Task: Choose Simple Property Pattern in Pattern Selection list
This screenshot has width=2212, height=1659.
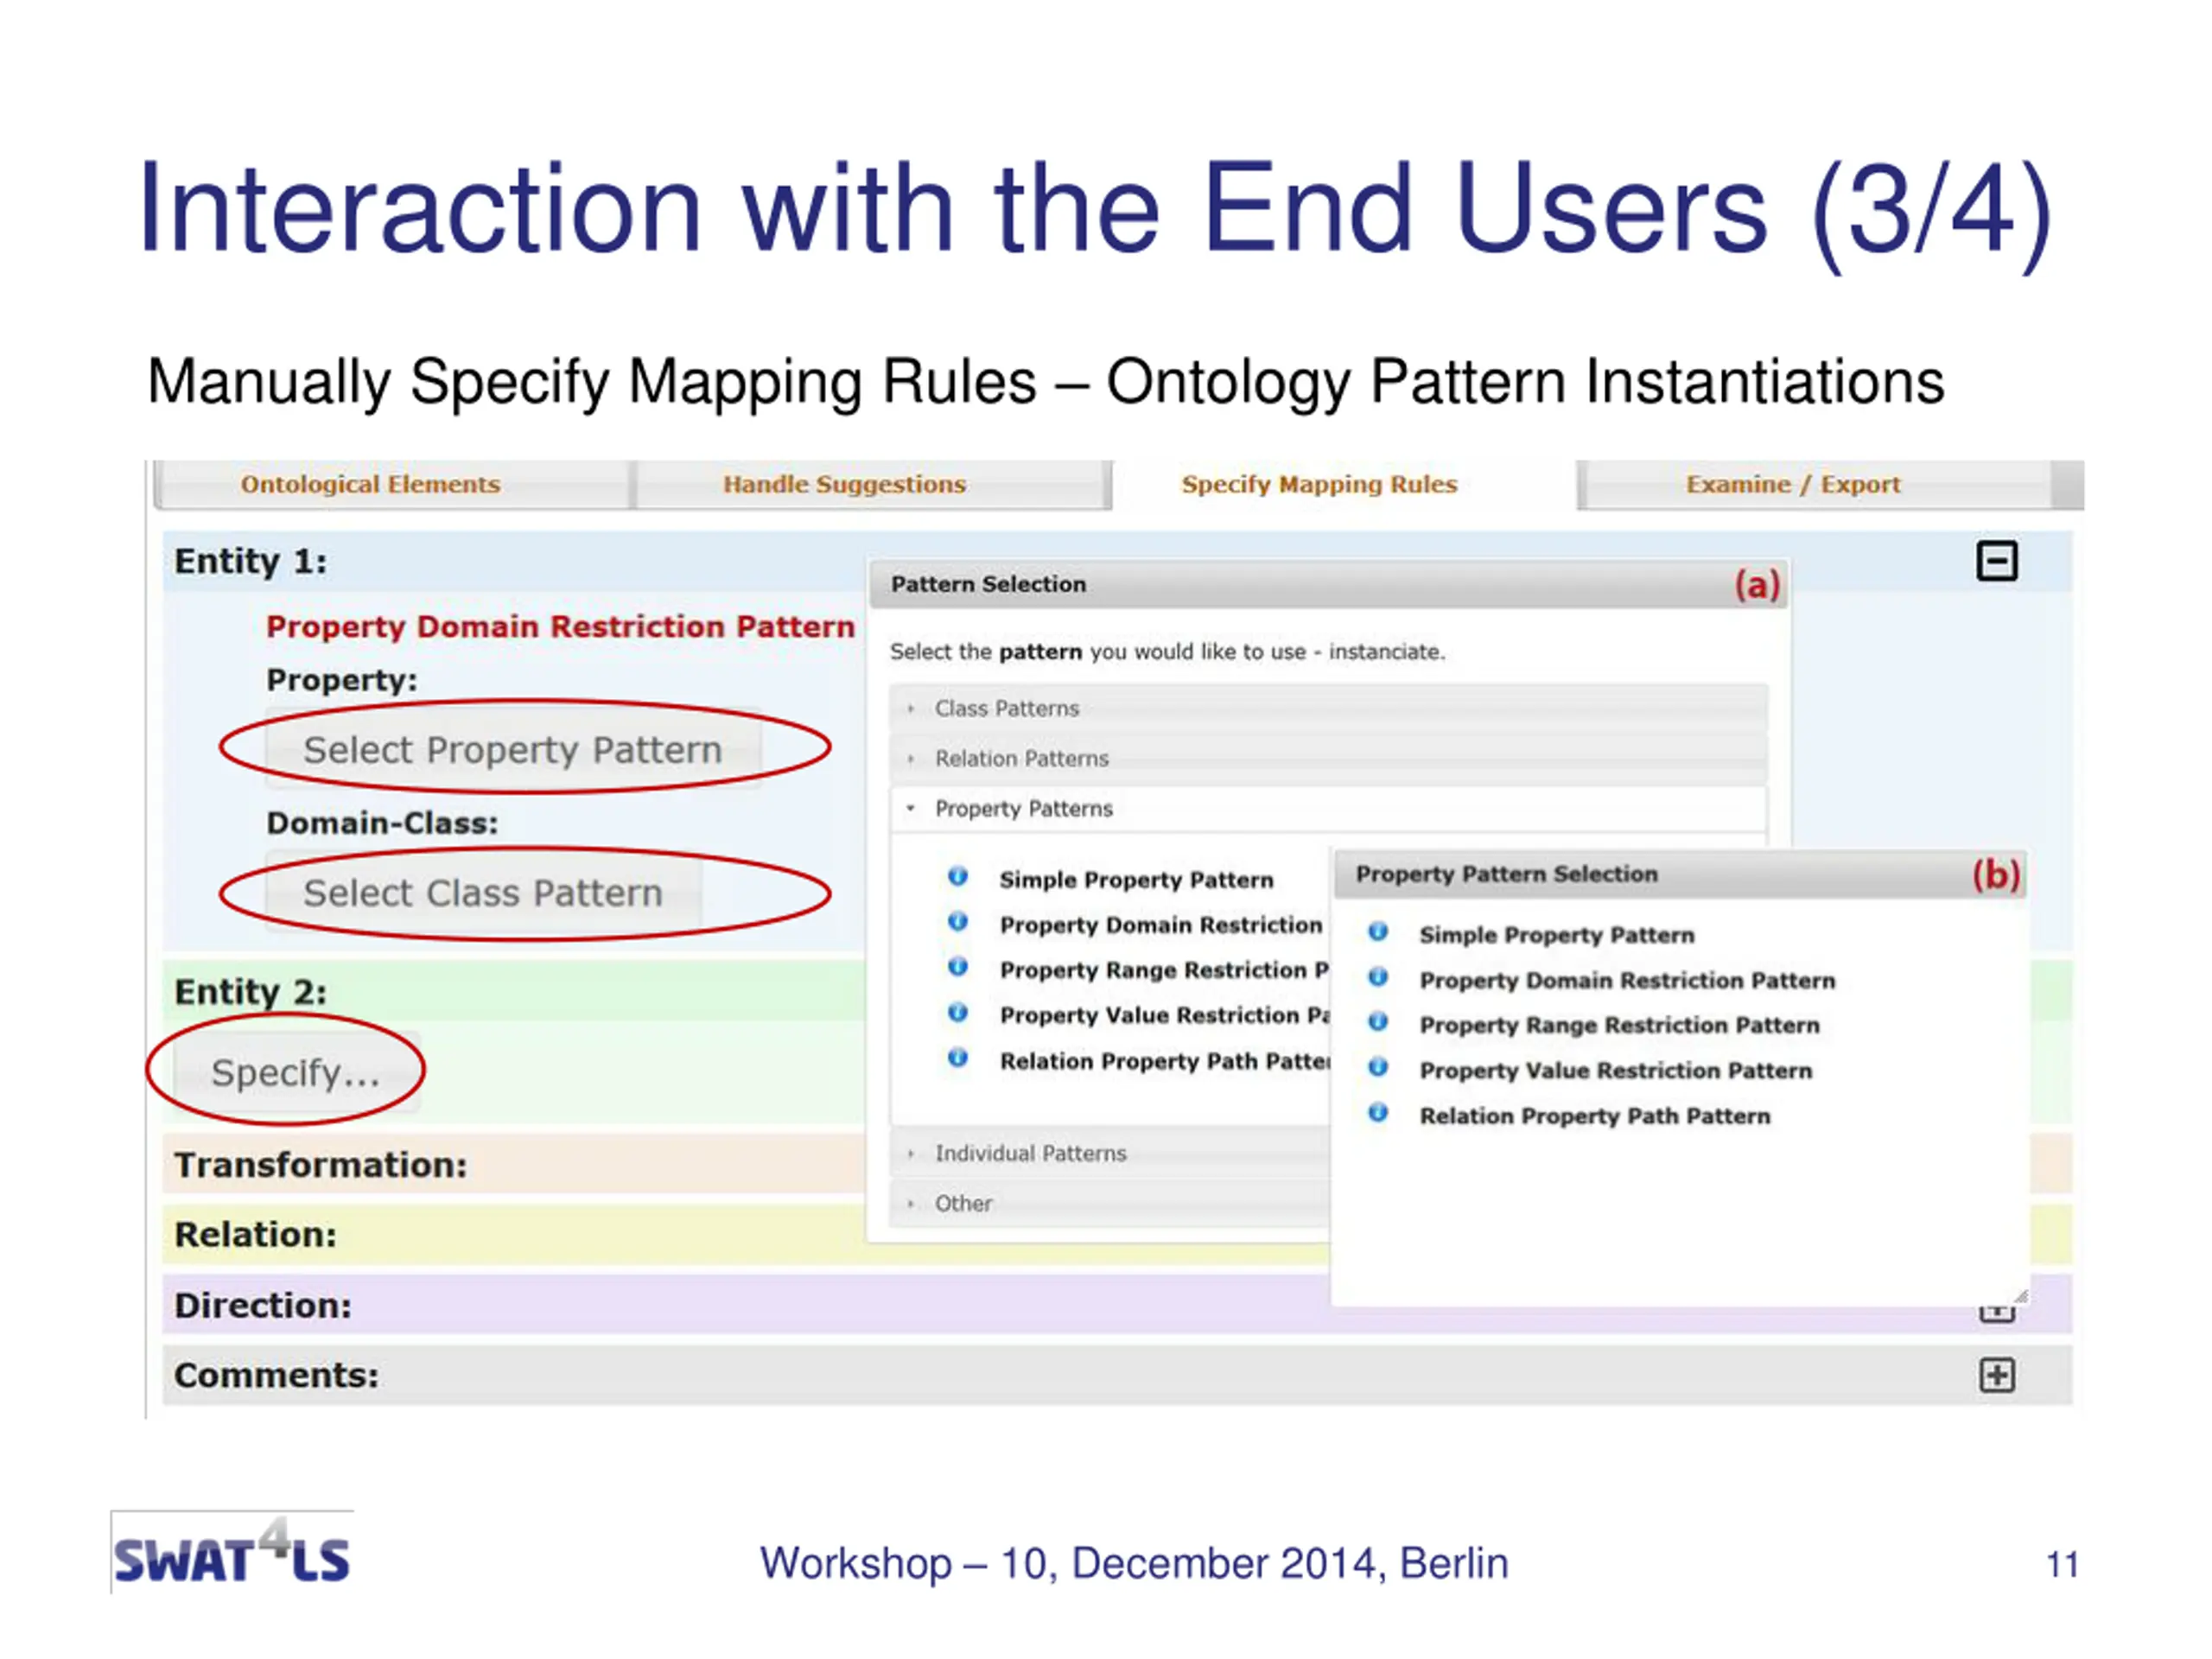Action: coord(1136,880)
